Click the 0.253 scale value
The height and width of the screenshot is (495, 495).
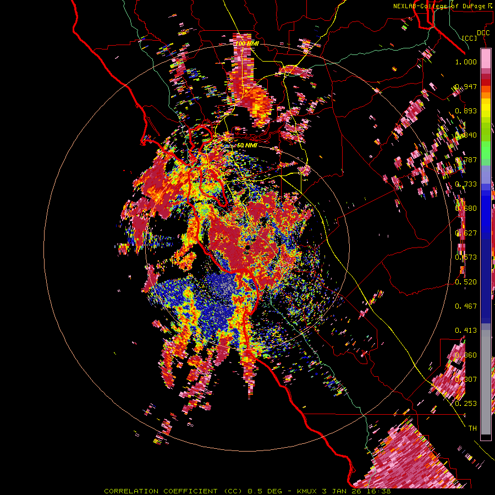click(x=466, y=404)
